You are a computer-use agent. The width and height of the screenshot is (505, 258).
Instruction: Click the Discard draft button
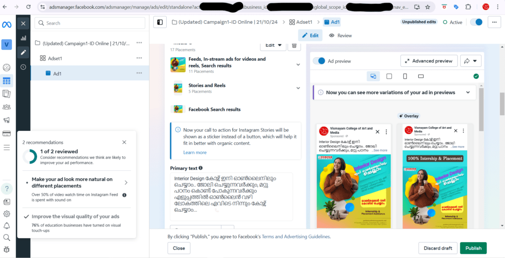[x=438, y=248]
